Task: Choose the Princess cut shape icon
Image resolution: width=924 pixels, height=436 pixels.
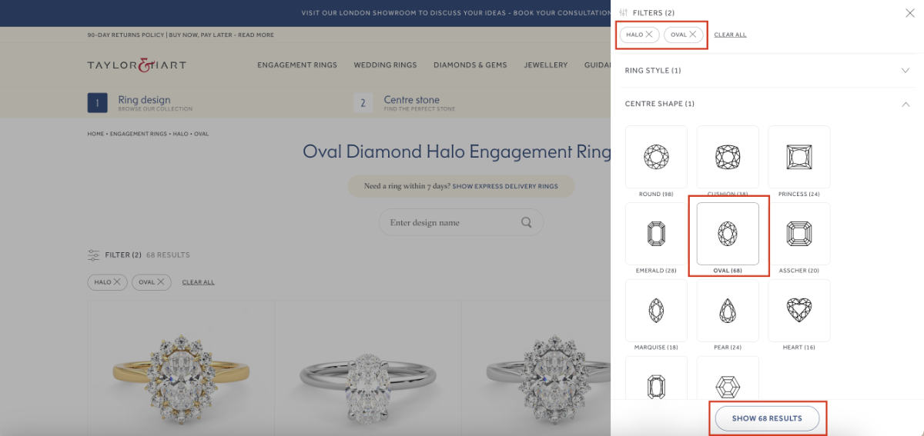Action: coord(798,157)
